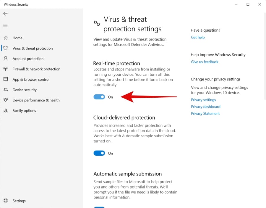Open the Privacy Statement link

point(205,113)
